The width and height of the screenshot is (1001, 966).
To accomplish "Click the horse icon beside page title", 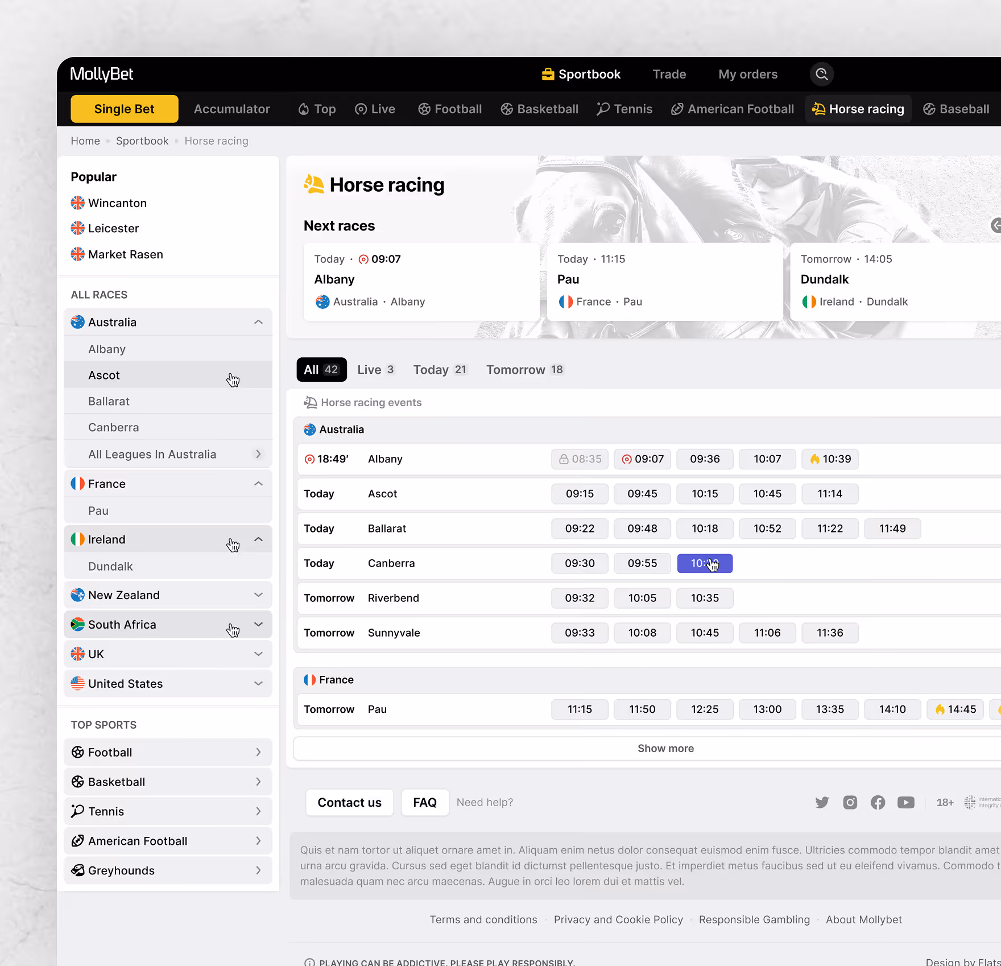I will 313,184.
